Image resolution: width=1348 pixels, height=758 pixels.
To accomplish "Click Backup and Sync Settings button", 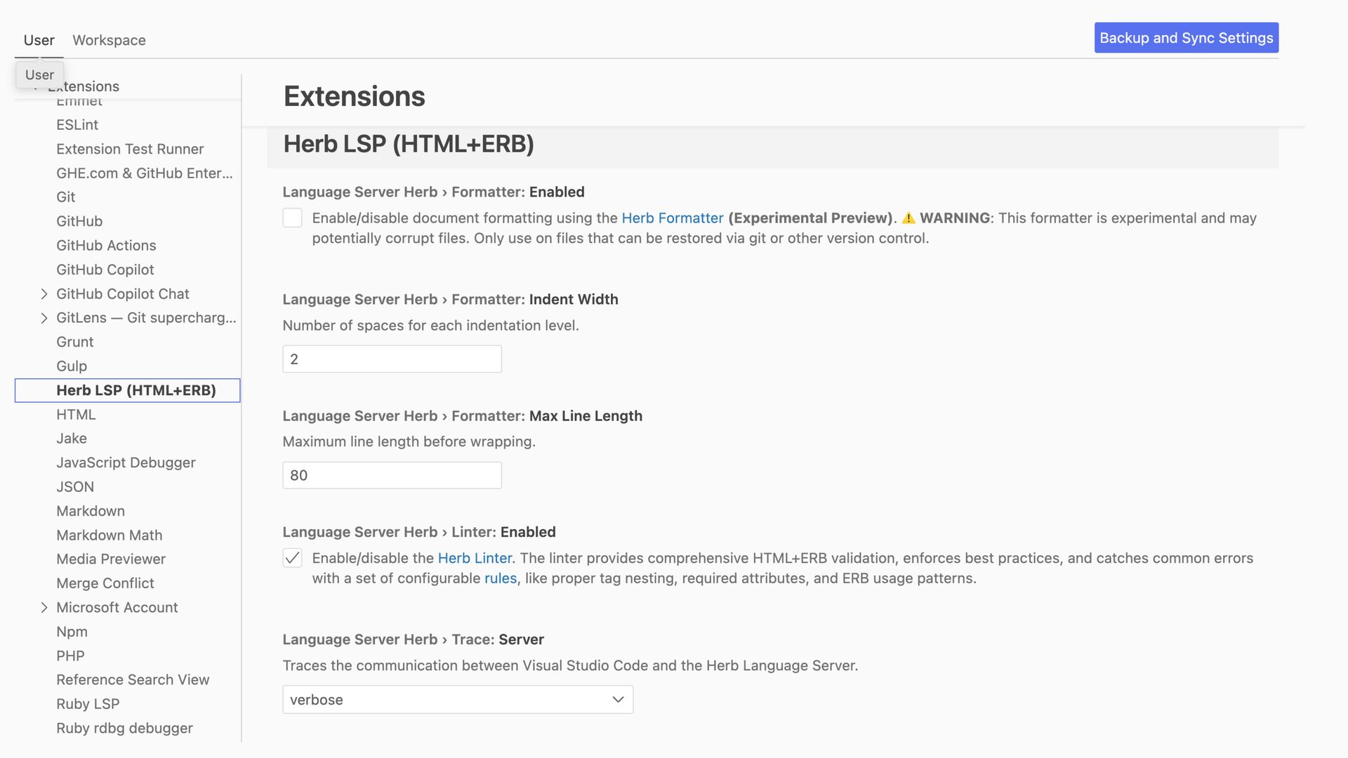I will [1186, 38].
